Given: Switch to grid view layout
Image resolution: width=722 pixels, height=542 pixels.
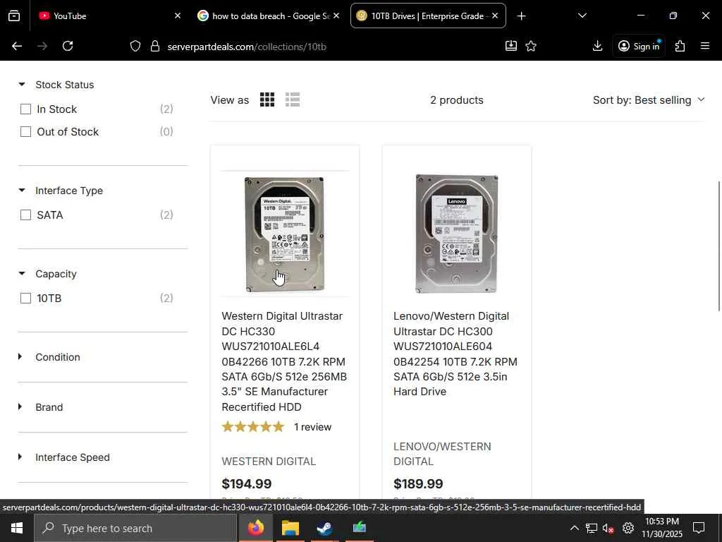Looking at the screenshot, I should [x=267, y=100].
